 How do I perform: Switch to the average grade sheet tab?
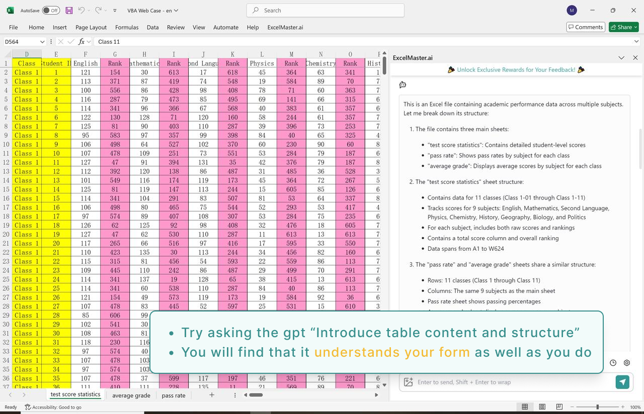coord(131,395)
